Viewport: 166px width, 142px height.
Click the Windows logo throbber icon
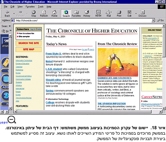point(162,7)
